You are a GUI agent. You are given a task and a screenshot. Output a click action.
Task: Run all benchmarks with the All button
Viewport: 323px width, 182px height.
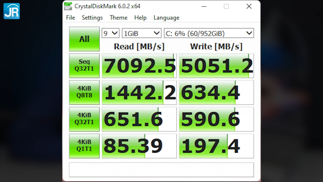[84, 39]
